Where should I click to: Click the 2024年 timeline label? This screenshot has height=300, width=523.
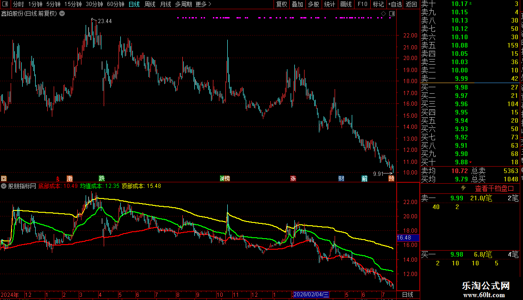[10, 294]
